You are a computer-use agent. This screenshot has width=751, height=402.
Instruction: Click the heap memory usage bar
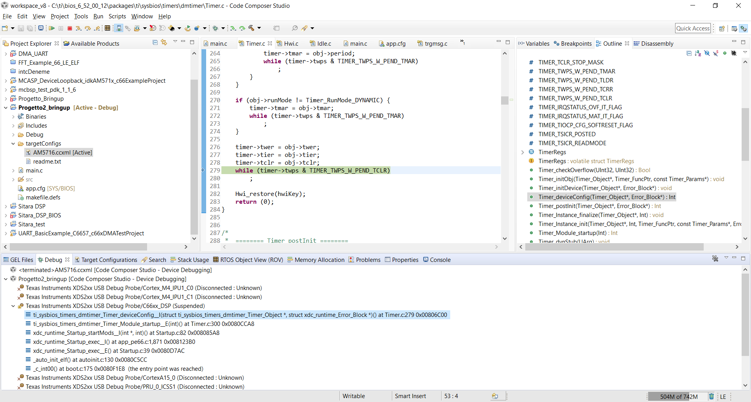tap(678, 397)
